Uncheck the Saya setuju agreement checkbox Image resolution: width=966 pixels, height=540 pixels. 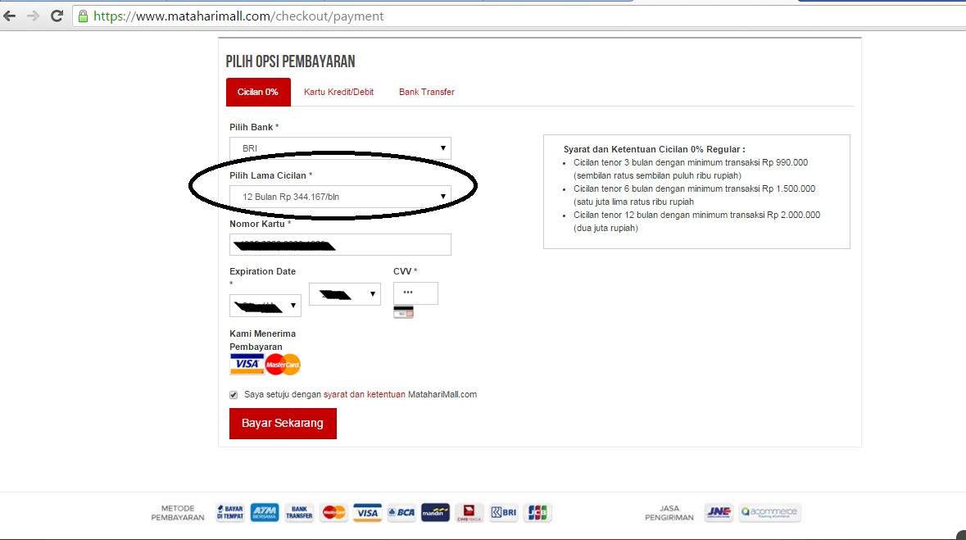(x=234, y=395)
